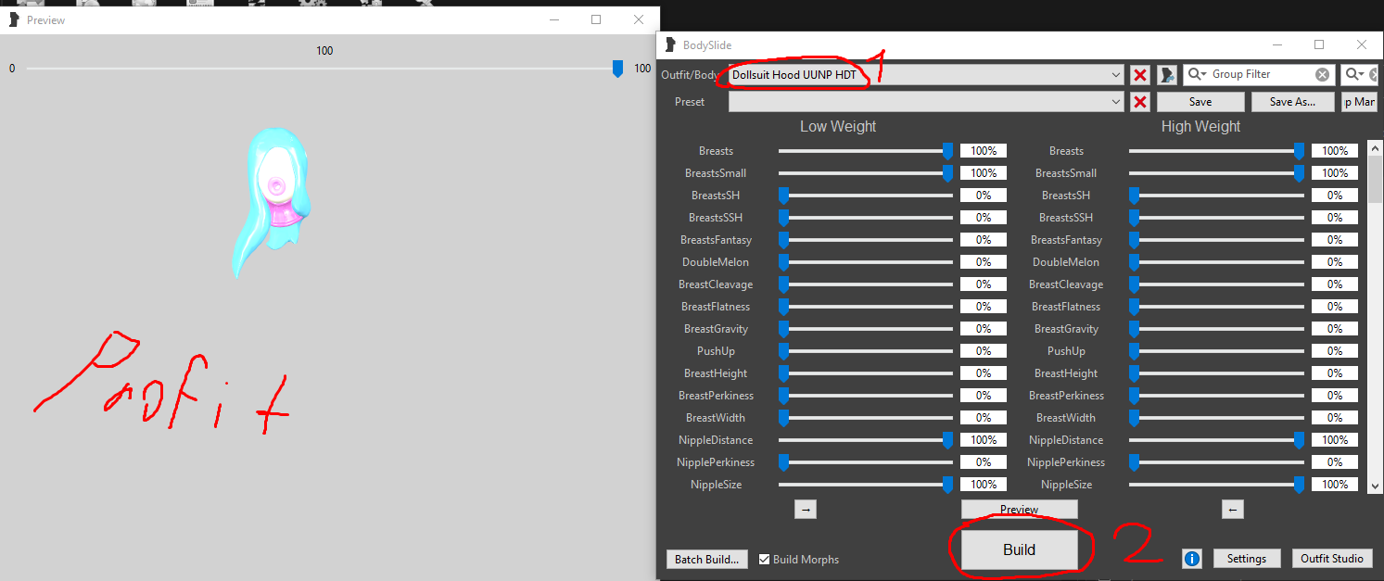Click the High Weight column heading

point(1200,127)
